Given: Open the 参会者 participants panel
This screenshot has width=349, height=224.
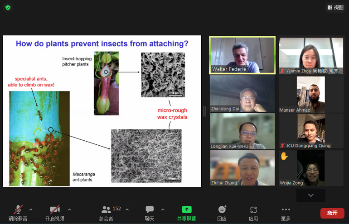Looking at the screenshot, I should click(106, 213).
